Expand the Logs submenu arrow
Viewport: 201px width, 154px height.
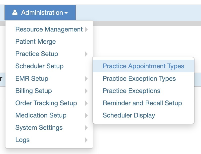tap(86, 140)
